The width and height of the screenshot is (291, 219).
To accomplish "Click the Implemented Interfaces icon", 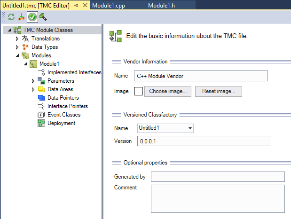I will pyautogui.click(x=41, y=72).
